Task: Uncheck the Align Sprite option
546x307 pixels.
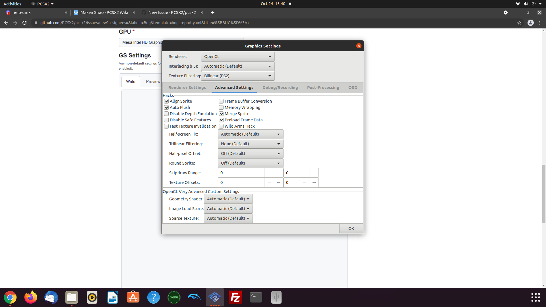Action: click(x=167, y=101)
